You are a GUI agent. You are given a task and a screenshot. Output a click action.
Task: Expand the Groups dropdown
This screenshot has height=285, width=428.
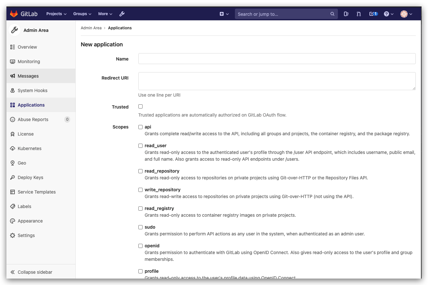(82, 14)
